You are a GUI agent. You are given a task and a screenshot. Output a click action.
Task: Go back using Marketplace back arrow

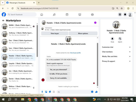tap(3, 21)
